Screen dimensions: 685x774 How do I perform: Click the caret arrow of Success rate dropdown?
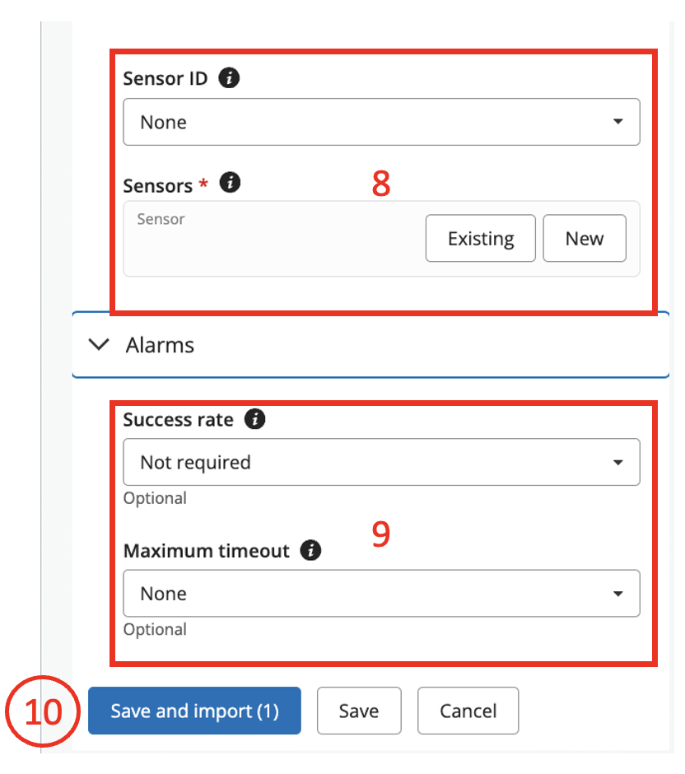point(618,463)
